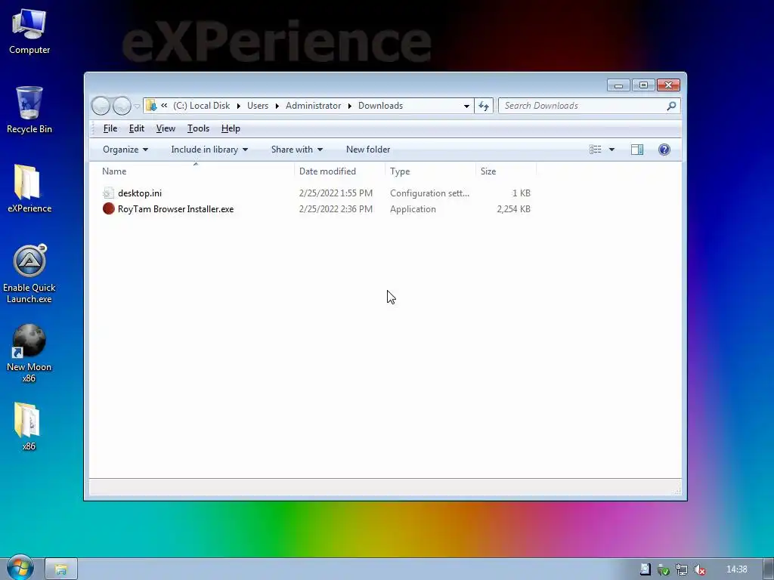The image size is (774, 580).
Task: Select the New Moon x86 shortcut
Action: click(x=29, y=353)
